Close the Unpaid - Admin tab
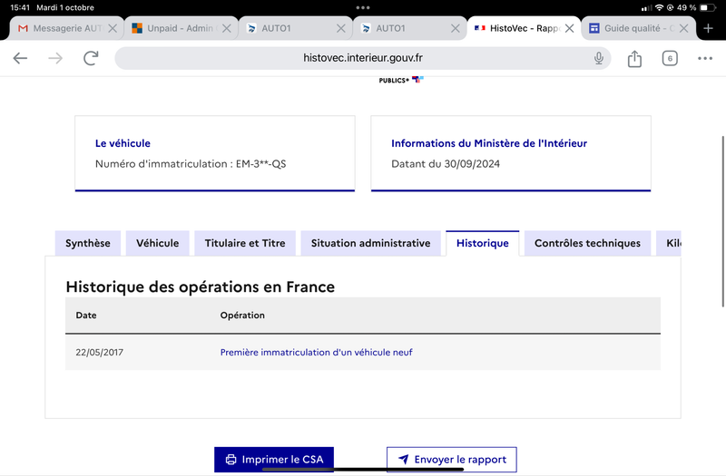 (x=226, y=28)
